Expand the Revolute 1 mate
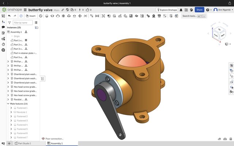The width and height of the screenshot is (234, 146). tap(11, 112)
